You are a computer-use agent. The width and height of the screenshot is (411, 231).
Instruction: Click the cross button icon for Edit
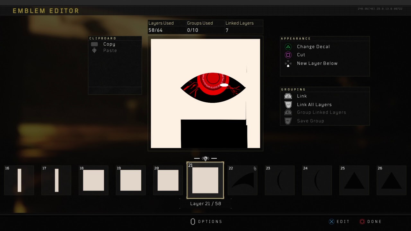point(332,221)
